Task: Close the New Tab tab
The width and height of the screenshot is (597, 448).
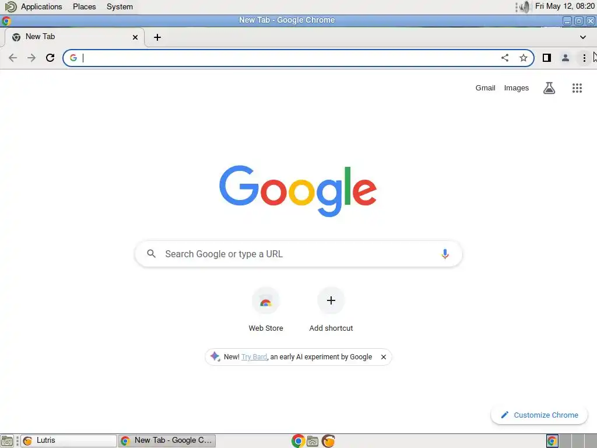Action: [135, 37]
